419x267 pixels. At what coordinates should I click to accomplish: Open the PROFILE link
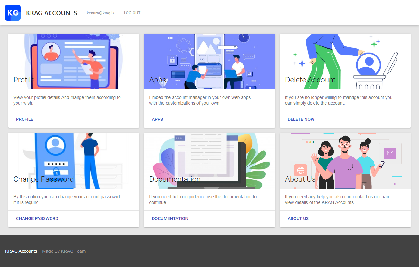pyautogui.click(x=24, y=119)
